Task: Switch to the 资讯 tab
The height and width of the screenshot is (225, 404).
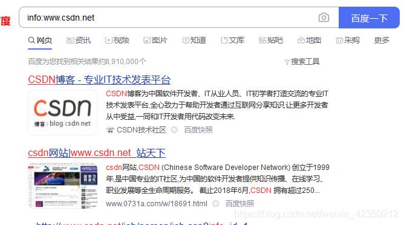Action: [x=79, y=41]
